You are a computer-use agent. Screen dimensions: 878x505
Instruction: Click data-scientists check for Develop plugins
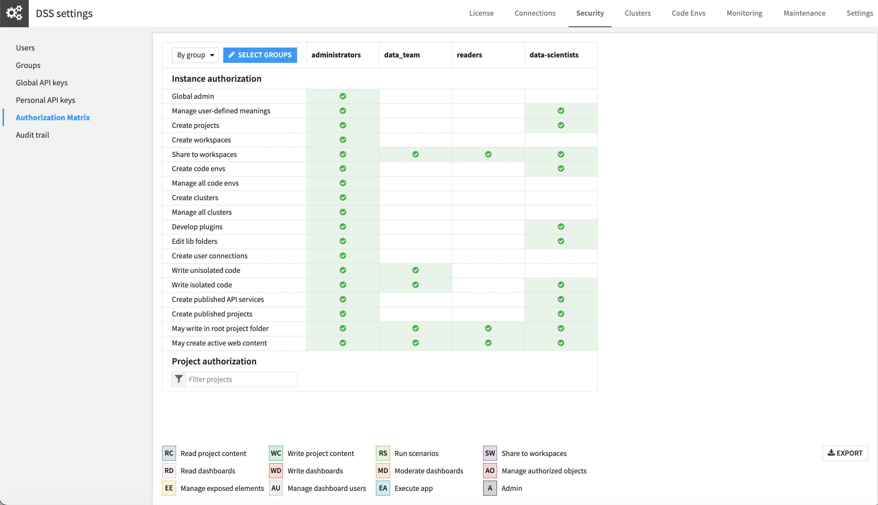point(561,227)
